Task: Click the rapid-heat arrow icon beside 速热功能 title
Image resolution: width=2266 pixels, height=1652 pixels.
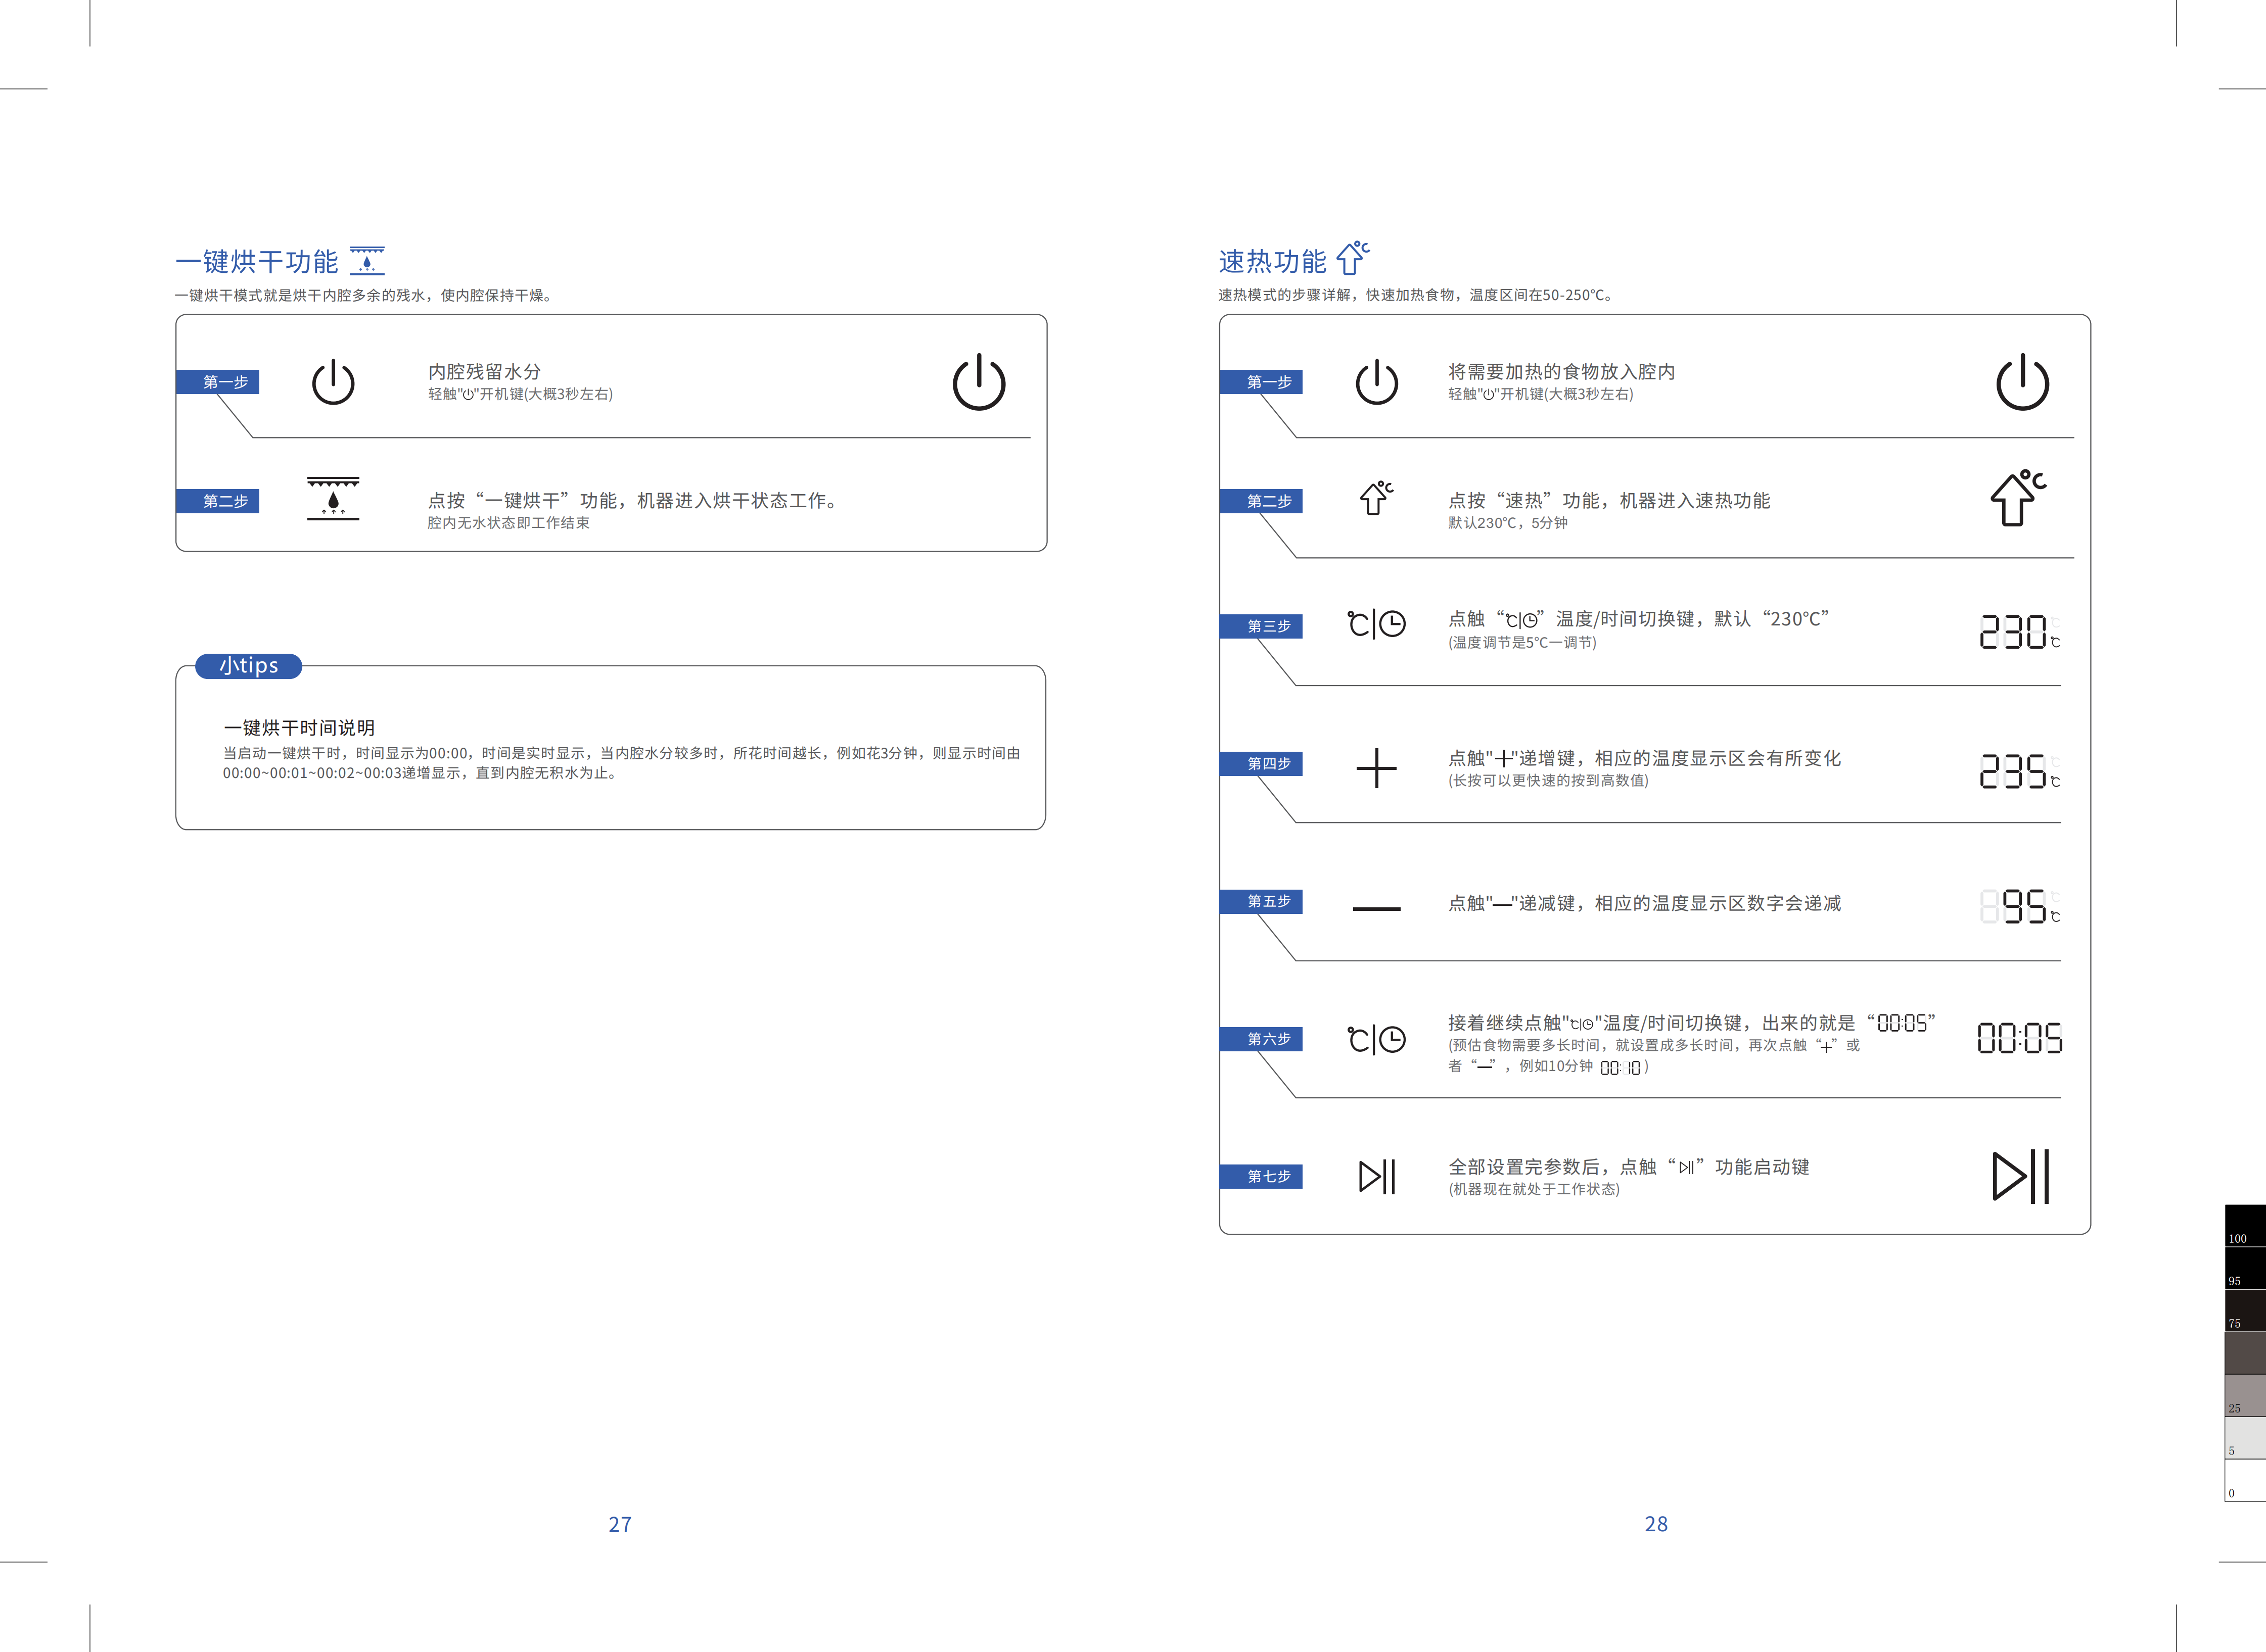Action: click(x=1353, y=257)
